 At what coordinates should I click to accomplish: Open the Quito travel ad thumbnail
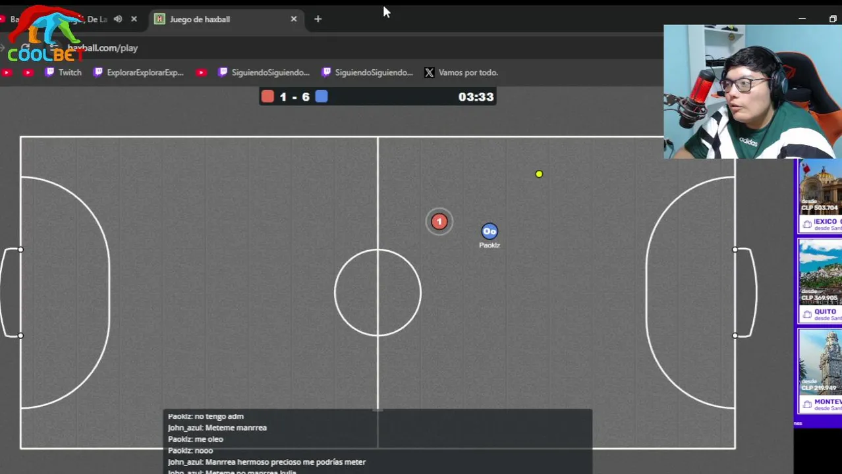pos(820,282)
